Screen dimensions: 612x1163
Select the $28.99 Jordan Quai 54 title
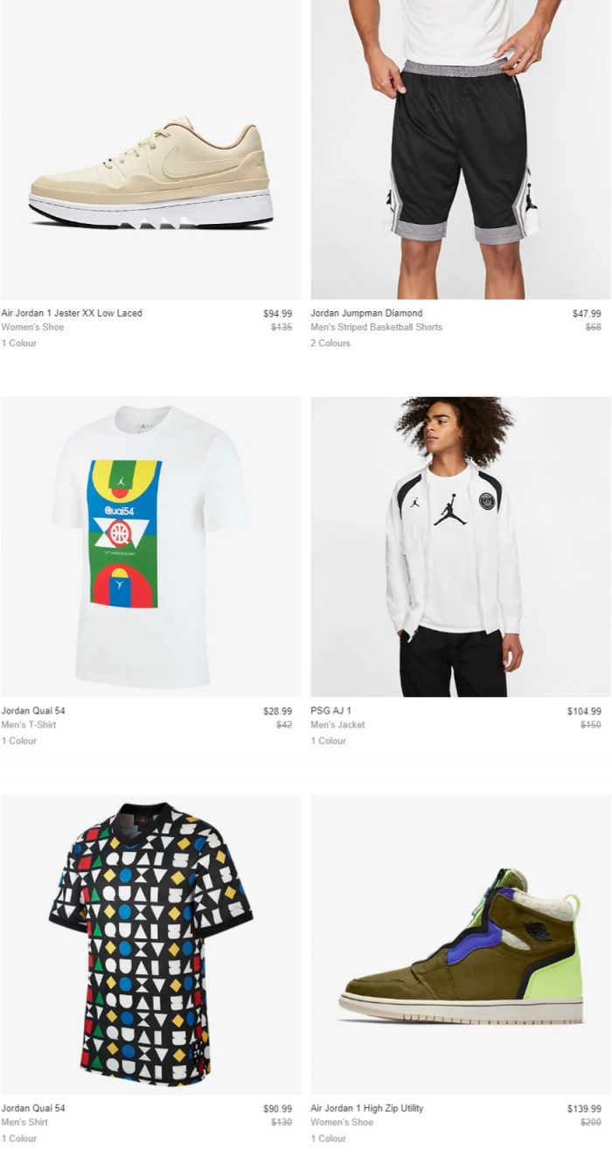pyautogui.click(x=33, y=711)
